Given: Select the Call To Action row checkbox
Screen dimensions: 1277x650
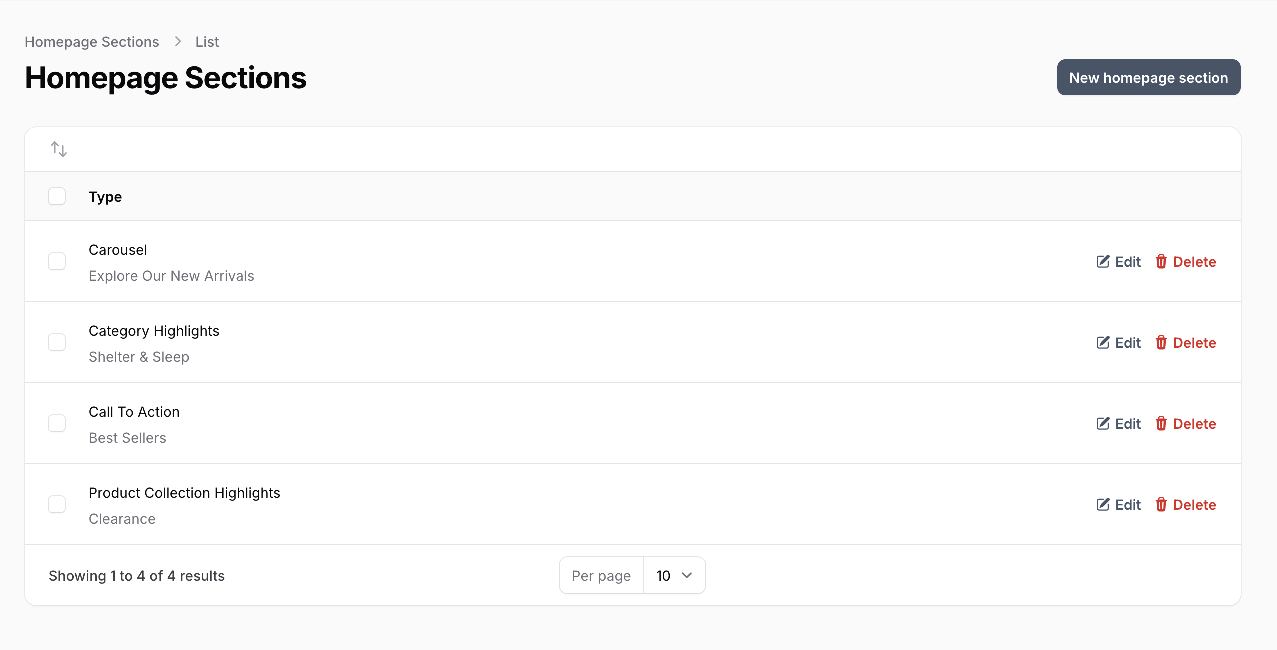Looking at the screenshot, I should pyautogui.click(x=57, y=424).
